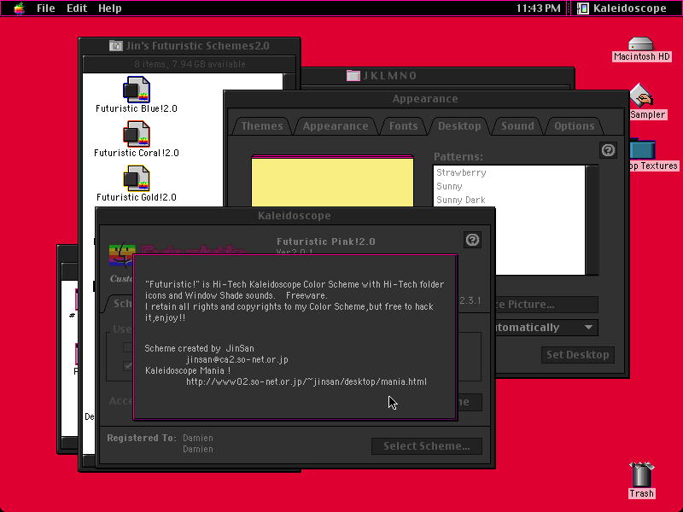Click the Place Picture button
Image resolution: width=683 pixels, height=512 pixels.
pyautogui.click(x=546, y=305)
